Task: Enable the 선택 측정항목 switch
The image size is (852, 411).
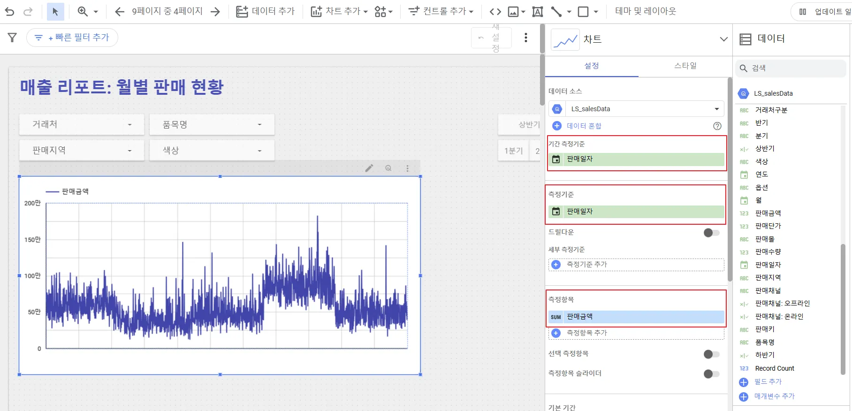Action: coord(712,354)
